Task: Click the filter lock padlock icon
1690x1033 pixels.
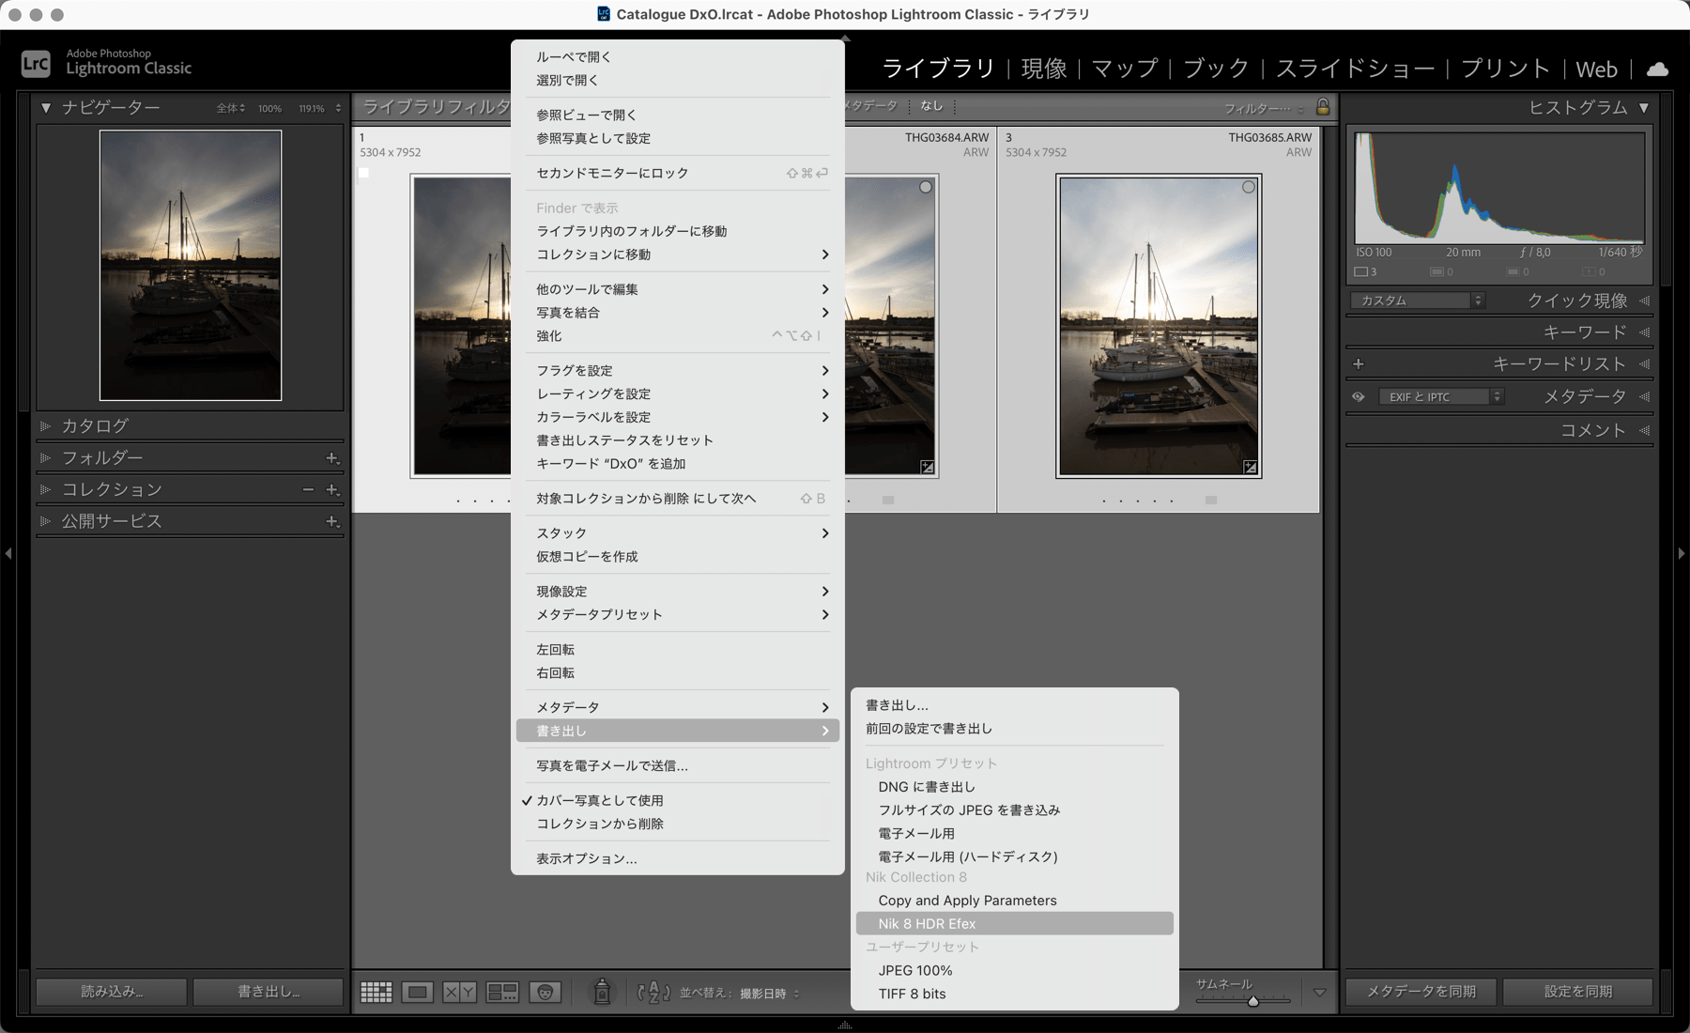Action: pos(1323,107)
